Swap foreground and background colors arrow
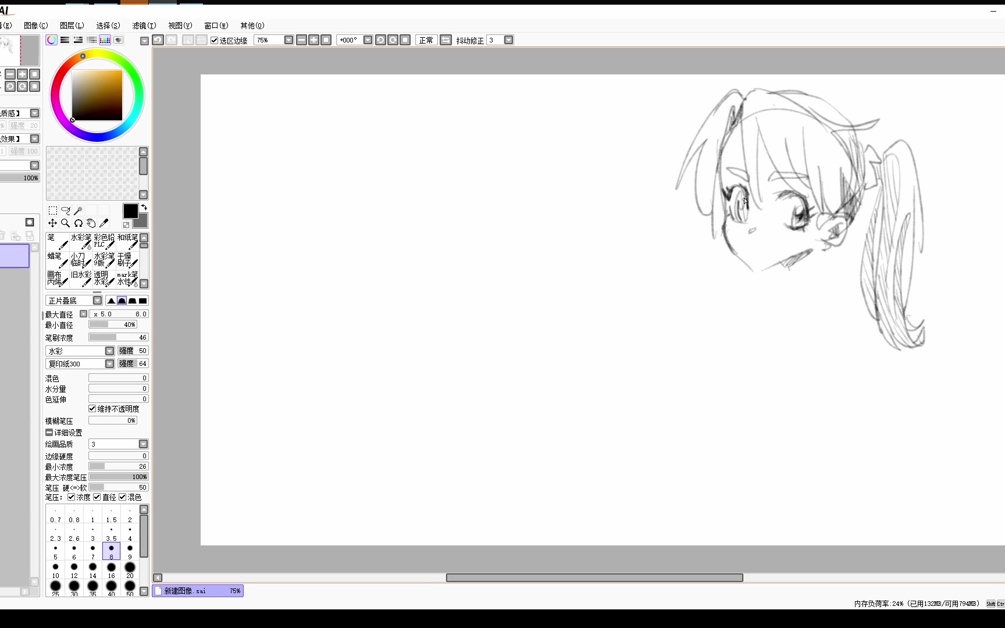 coord(144,208)
